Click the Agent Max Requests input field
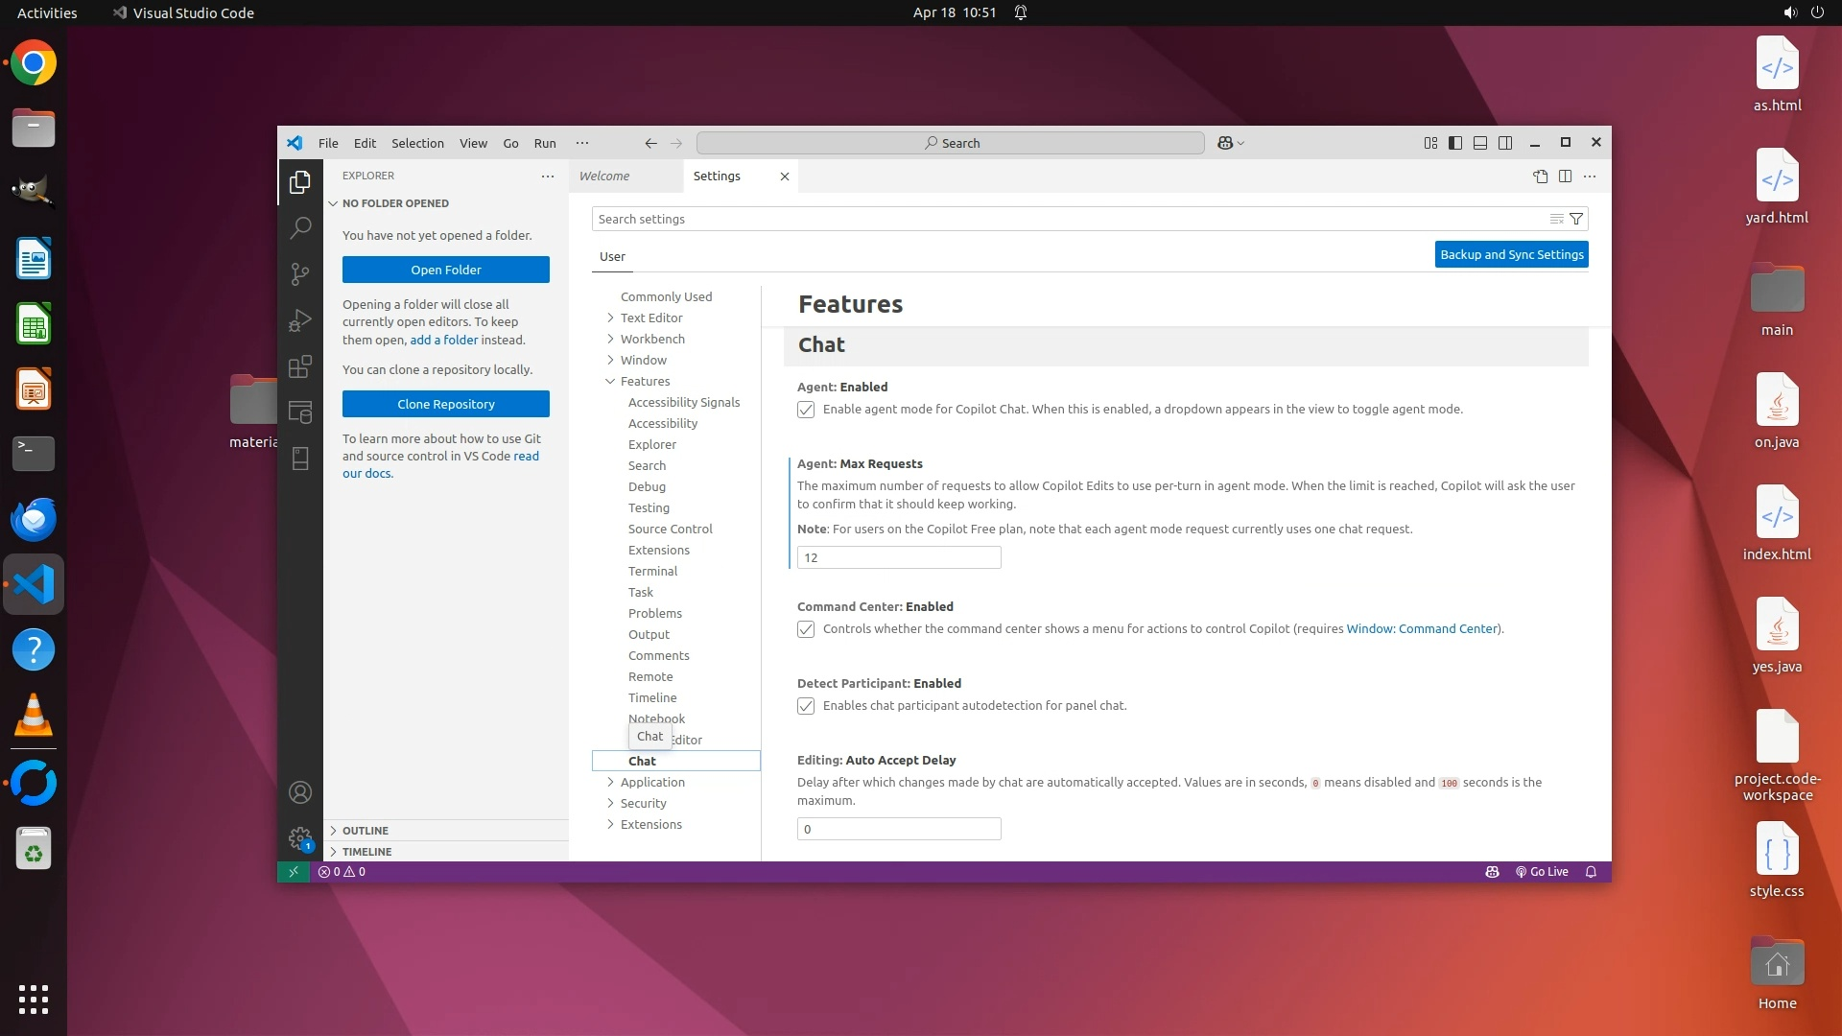The image size is (1842, 1036). point(898,557)
